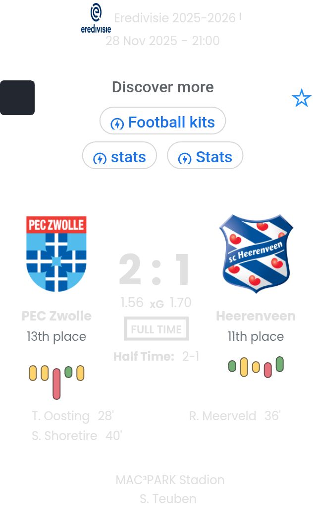The height and width of the screenshot is (512, 313).
Task: Select the PEC Zwolle team name
Action: 56,316
